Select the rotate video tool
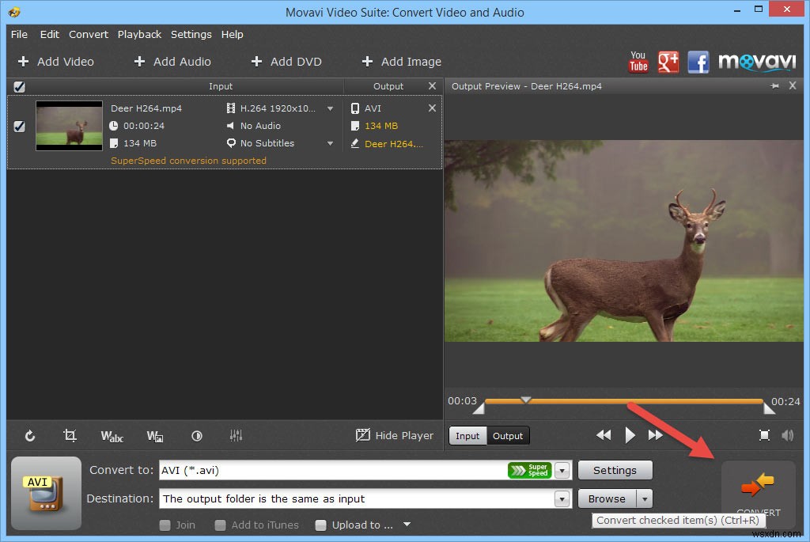Screen dimensions: 810x542 pos(30,435)
